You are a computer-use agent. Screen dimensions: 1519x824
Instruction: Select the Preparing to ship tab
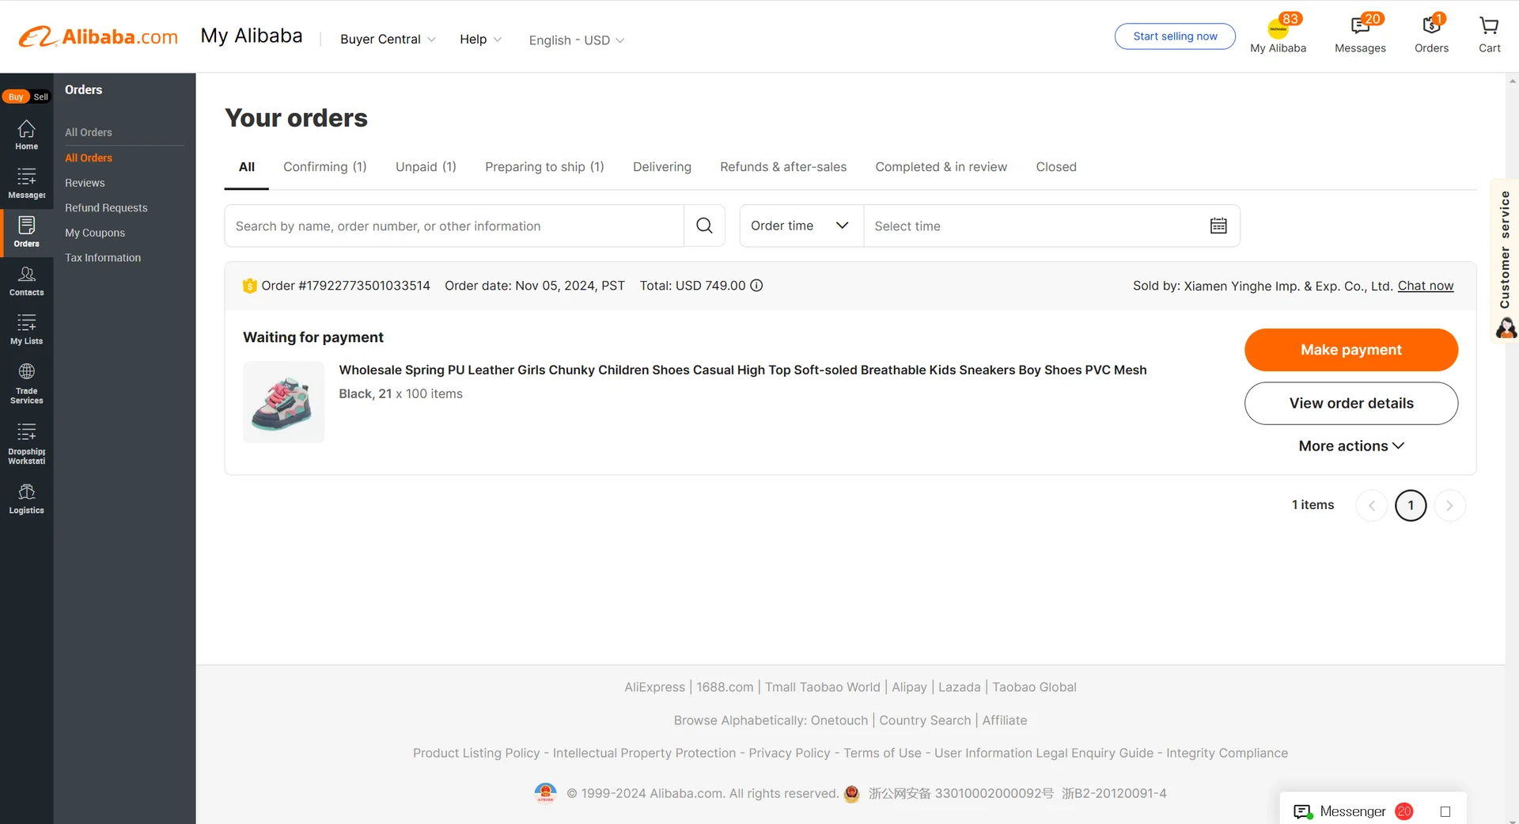click(544, 167)
